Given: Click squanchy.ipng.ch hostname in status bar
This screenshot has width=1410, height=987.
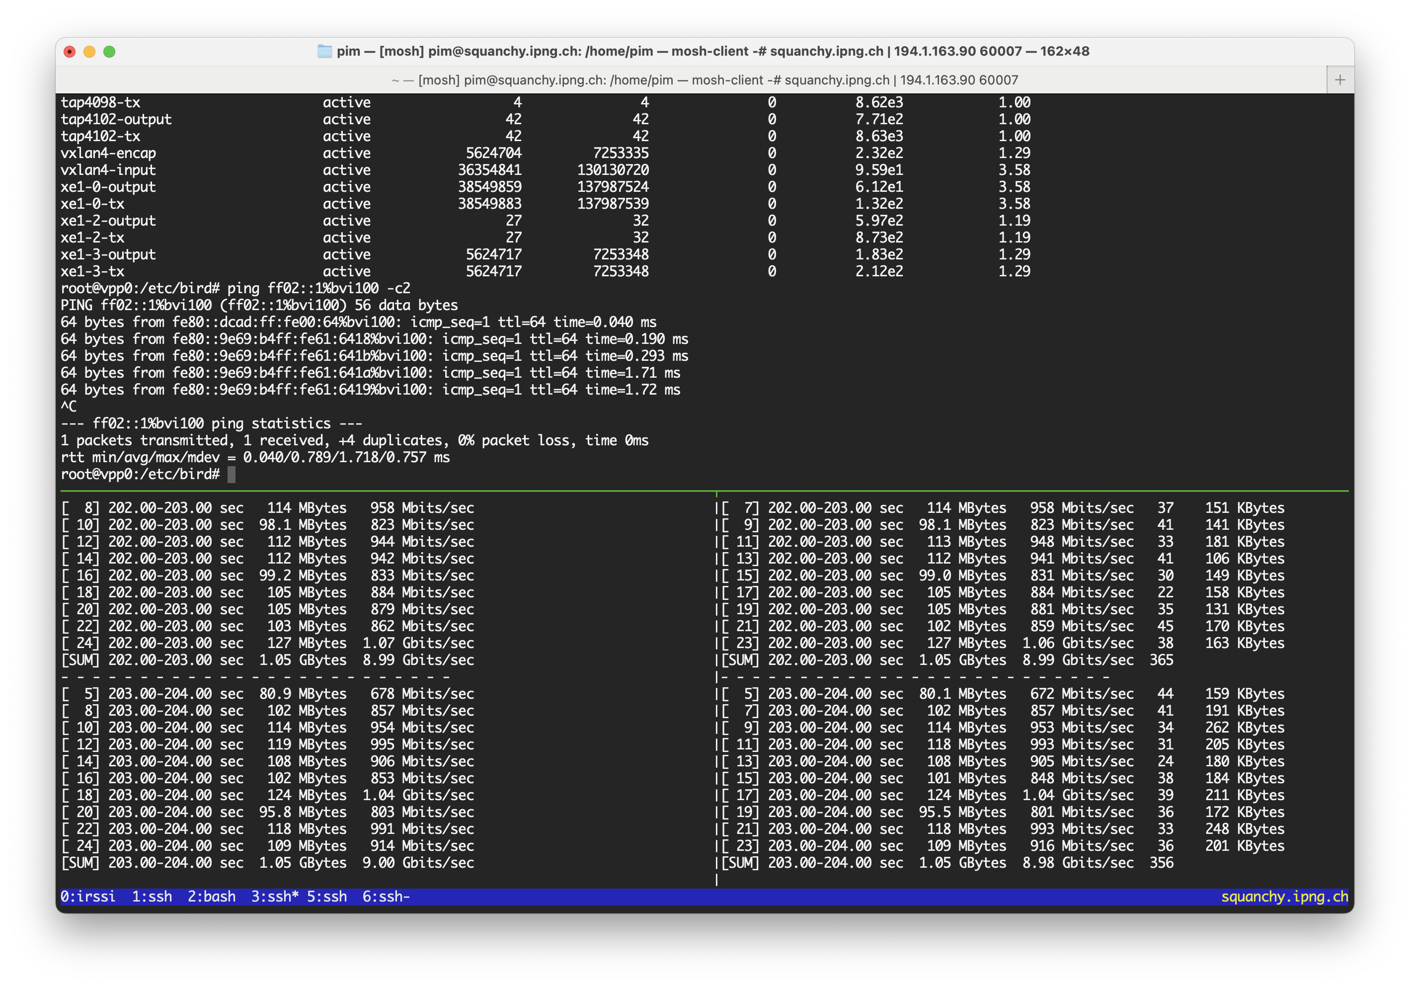Looking at the screenshot, I should coord(1284,896).
